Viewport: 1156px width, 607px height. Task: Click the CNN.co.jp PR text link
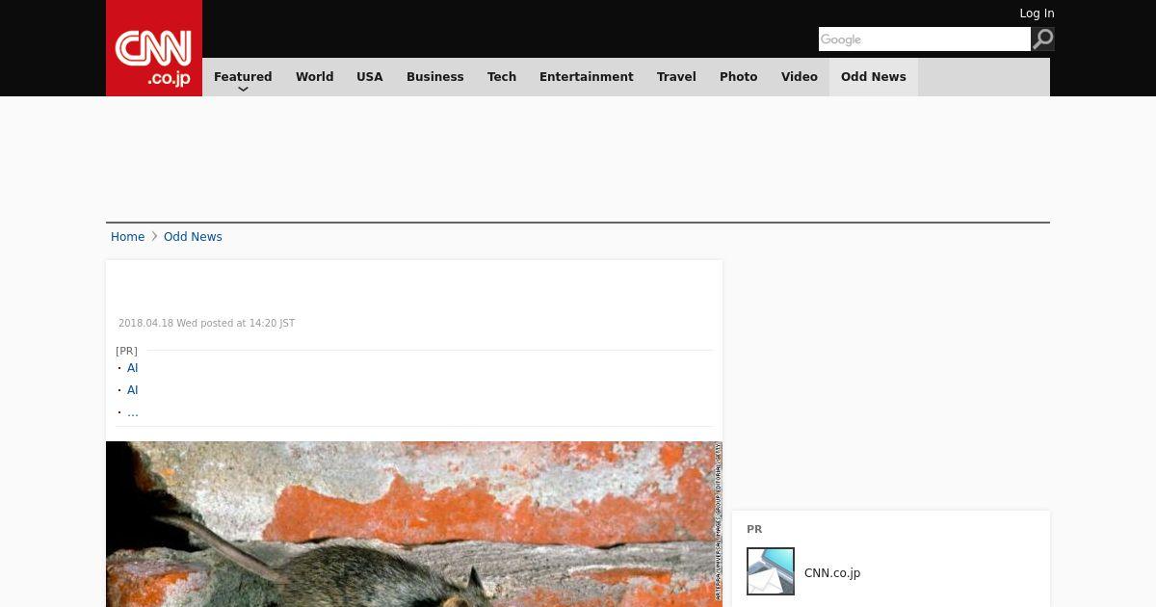[x=832, y=573]
